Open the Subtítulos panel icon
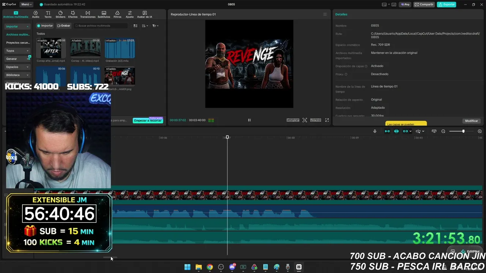 (104, 14)
